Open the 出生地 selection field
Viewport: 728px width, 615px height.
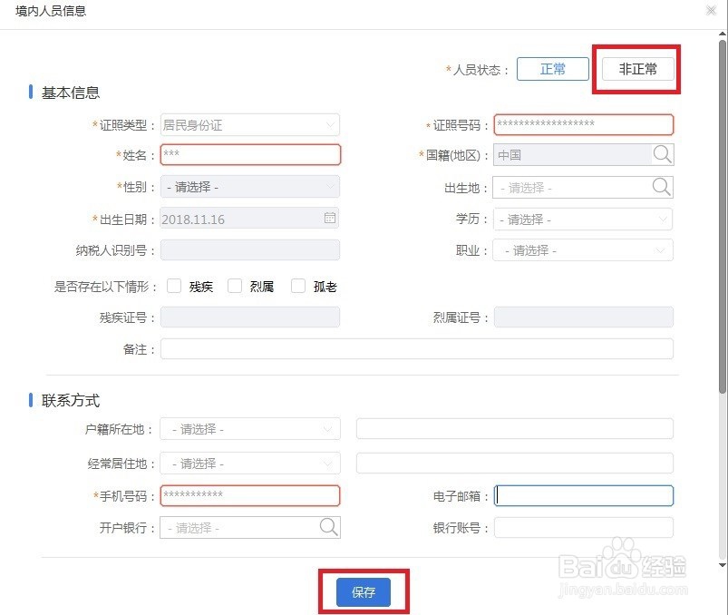[x=583, y=187]
